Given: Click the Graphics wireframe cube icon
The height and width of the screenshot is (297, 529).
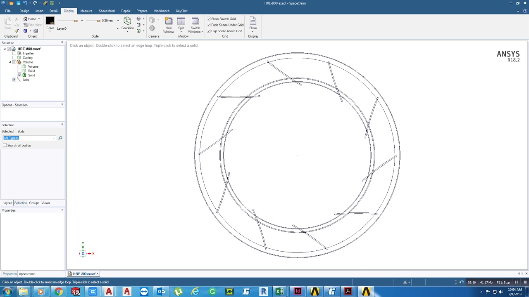Looking at the screenshot, I should click(127, 21).
